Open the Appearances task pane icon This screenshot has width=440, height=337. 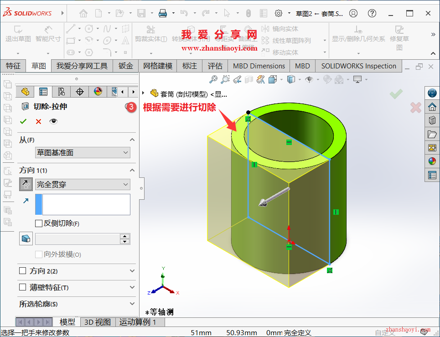432,161
